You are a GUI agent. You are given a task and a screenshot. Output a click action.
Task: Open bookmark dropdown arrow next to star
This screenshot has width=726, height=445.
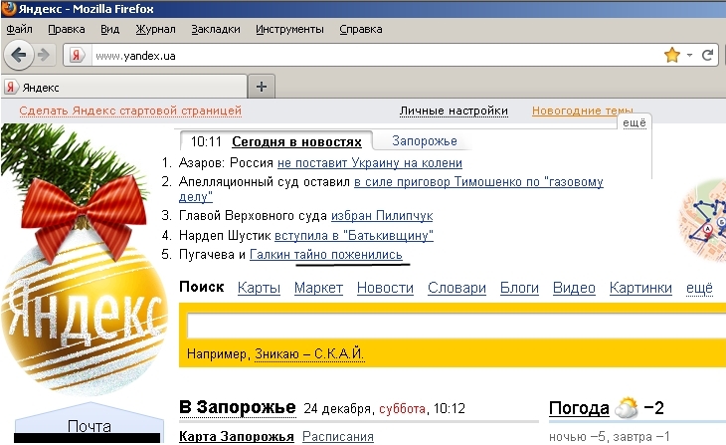tap(689, 55)
